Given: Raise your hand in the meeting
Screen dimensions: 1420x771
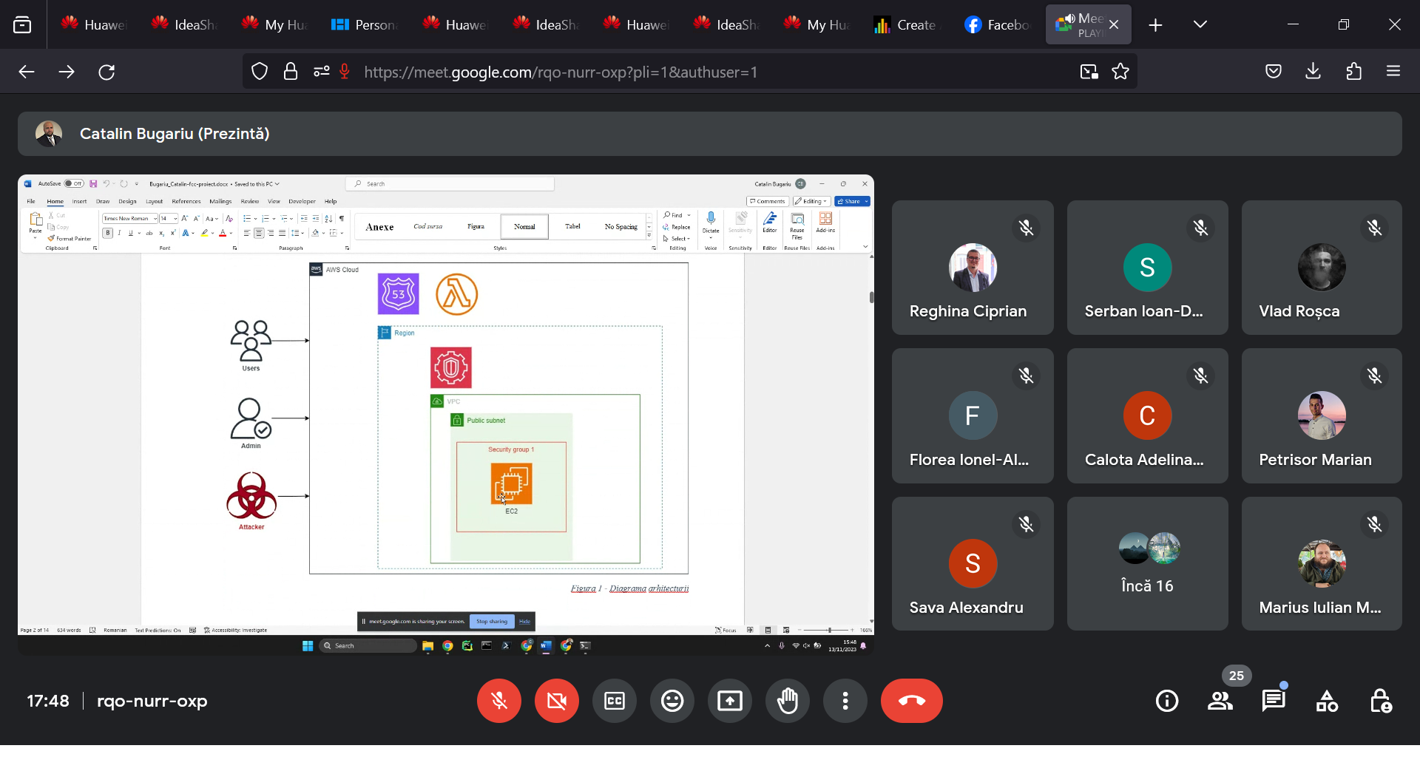Looking at the screenshot, I should (x=787, y=701).
